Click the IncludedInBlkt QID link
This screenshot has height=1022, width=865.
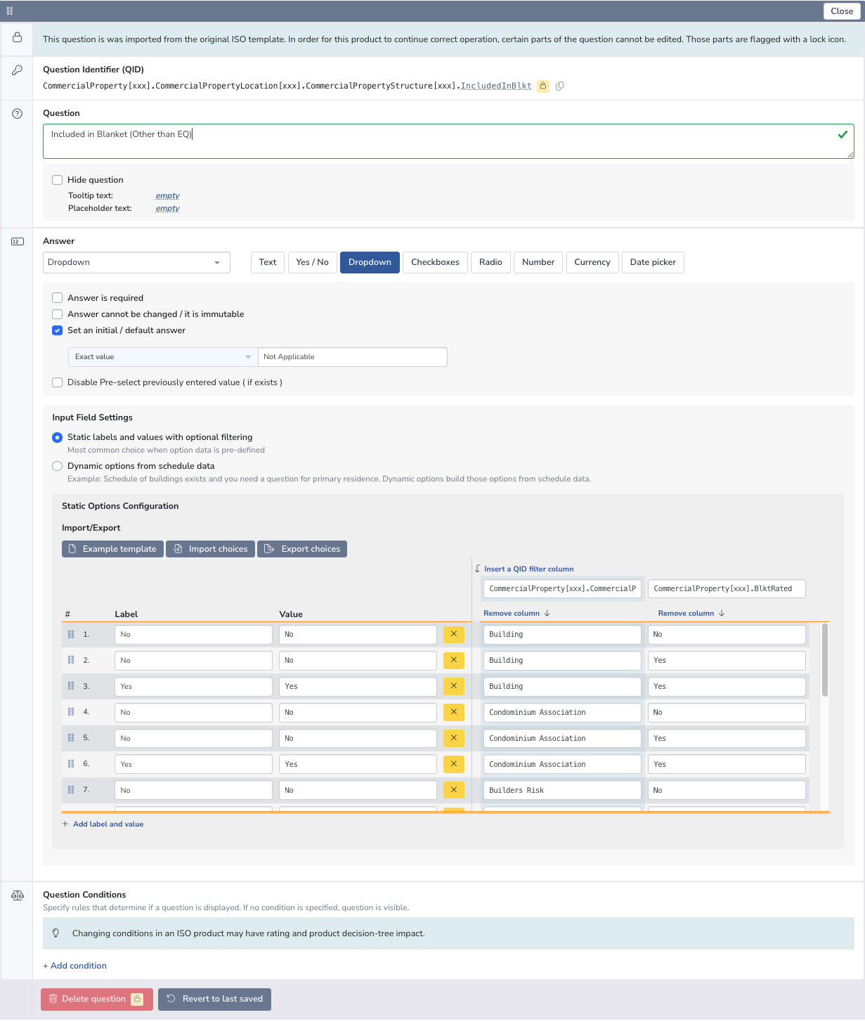click(x=496, y=86)
